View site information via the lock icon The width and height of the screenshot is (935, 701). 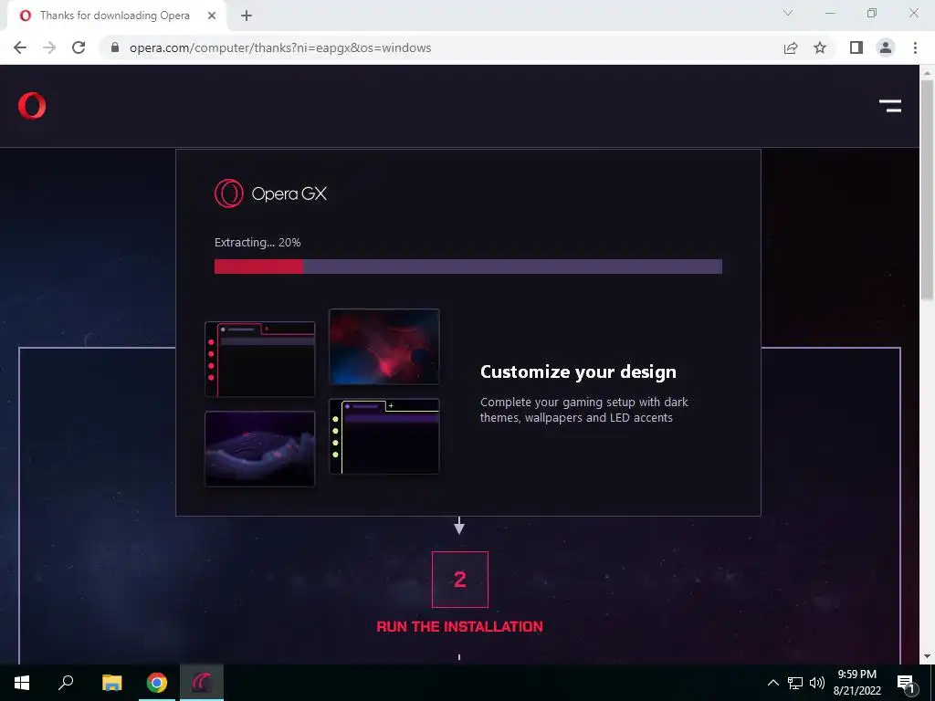coord(115,47)
